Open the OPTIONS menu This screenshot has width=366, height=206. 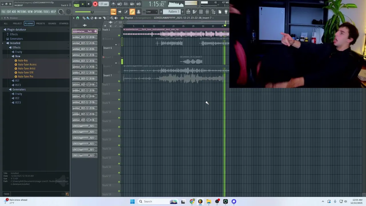pos(38,12)
